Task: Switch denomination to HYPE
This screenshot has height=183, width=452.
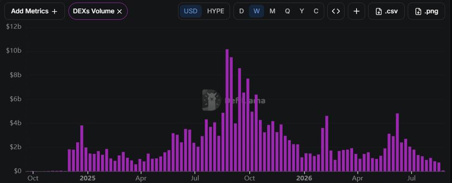Action: click(216, 11)
